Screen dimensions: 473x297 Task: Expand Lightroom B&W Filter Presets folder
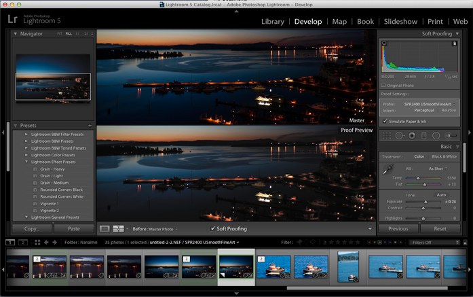(x=26, y=134)
